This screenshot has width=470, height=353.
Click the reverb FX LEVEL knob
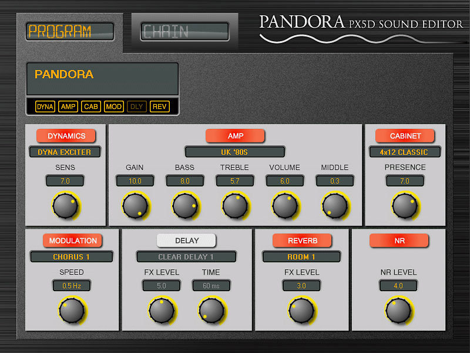pyautogui.click(x=301, y=311)
